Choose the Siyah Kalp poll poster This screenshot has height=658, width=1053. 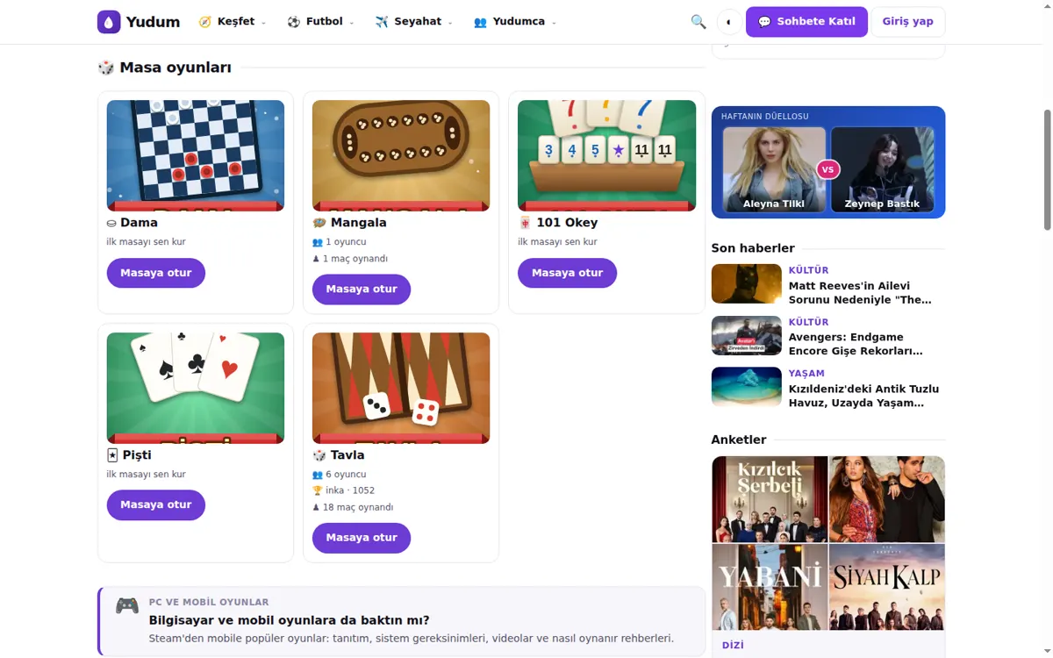coord(887,587)
